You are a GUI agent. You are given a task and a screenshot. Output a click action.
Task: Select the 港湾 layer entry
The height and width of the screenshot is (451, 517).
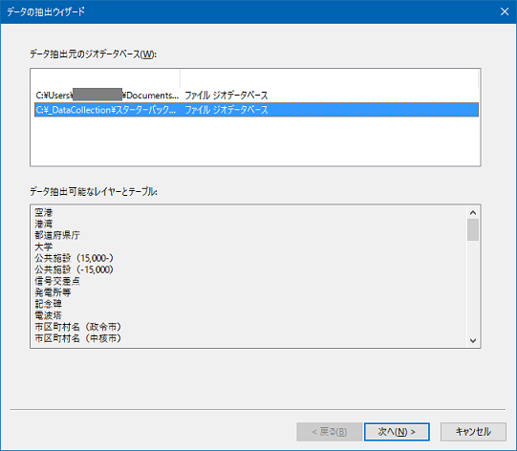[44, 224]
